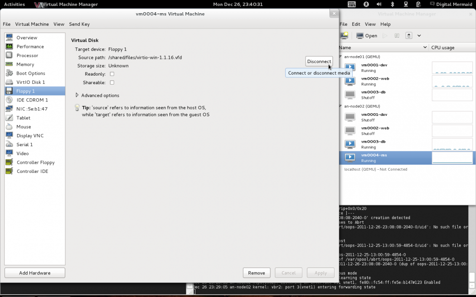Viewport: 476px width, 297px height.
Task: Collapse the an-node02 (QEMU) tree node
Action: [341, 106]
